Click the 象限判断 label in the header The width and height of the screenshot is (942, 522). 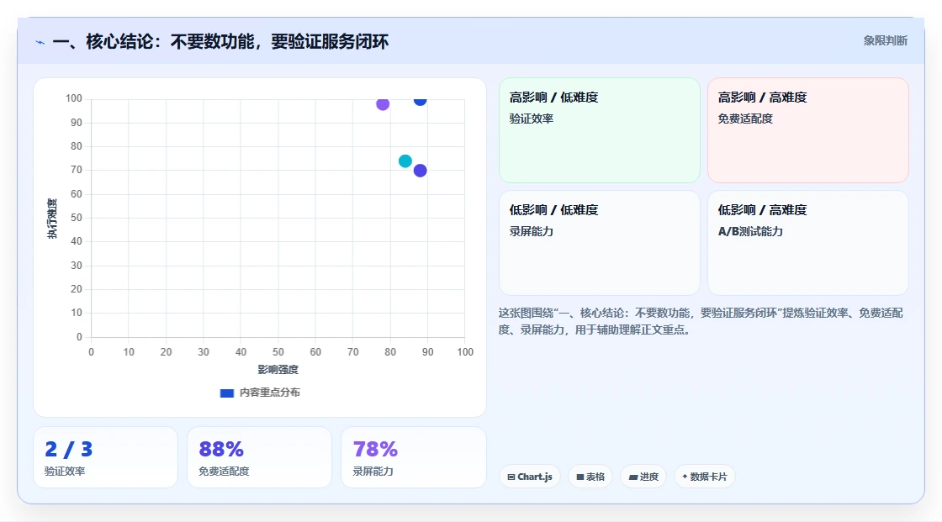pyautogui.click(x=885, y=41)
